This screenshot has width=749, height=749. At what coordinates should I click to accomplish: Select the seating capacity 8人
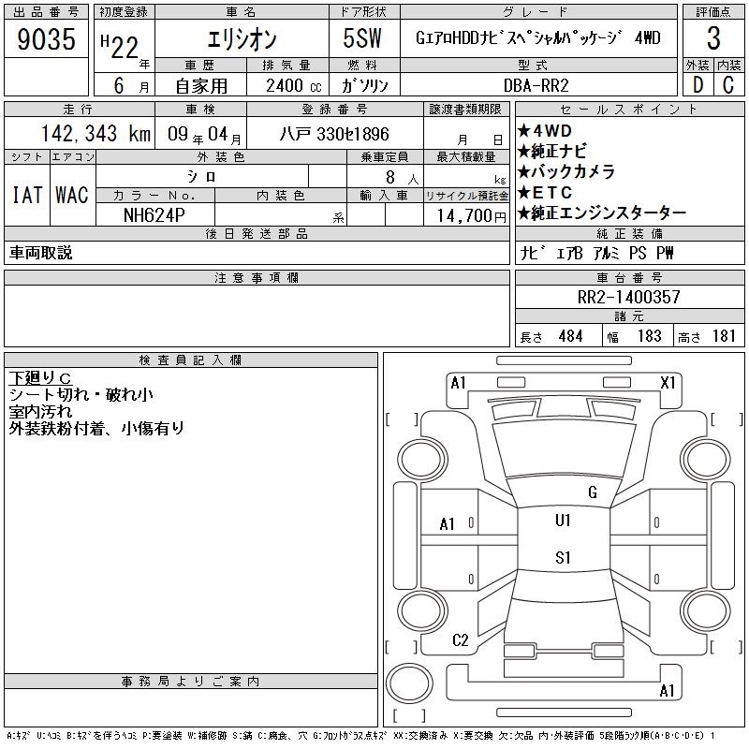tap(403, 178)
